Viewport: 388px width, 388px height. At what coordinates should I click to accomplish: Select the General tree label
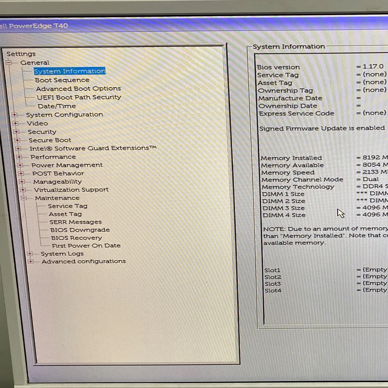click(35, 62)
